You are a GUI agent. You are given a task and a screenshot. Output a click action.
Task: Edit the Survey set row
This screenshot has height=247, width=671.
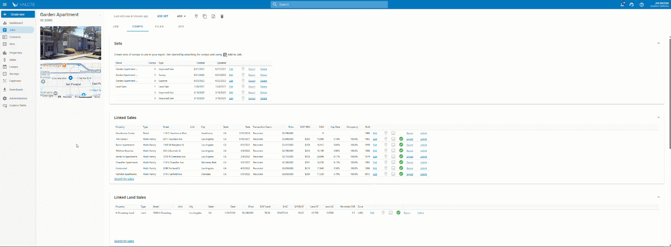[x=231, y=75]
